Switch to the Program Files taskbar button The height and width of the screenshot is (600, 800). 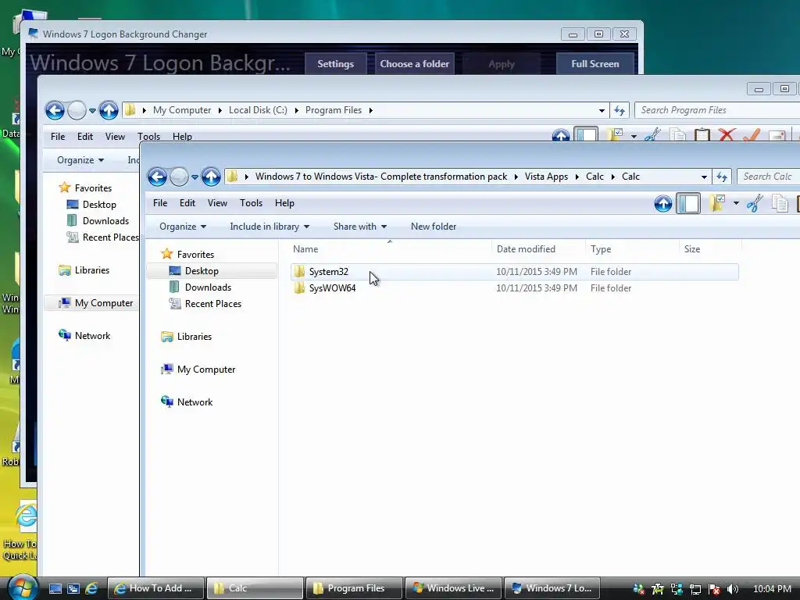354,588
